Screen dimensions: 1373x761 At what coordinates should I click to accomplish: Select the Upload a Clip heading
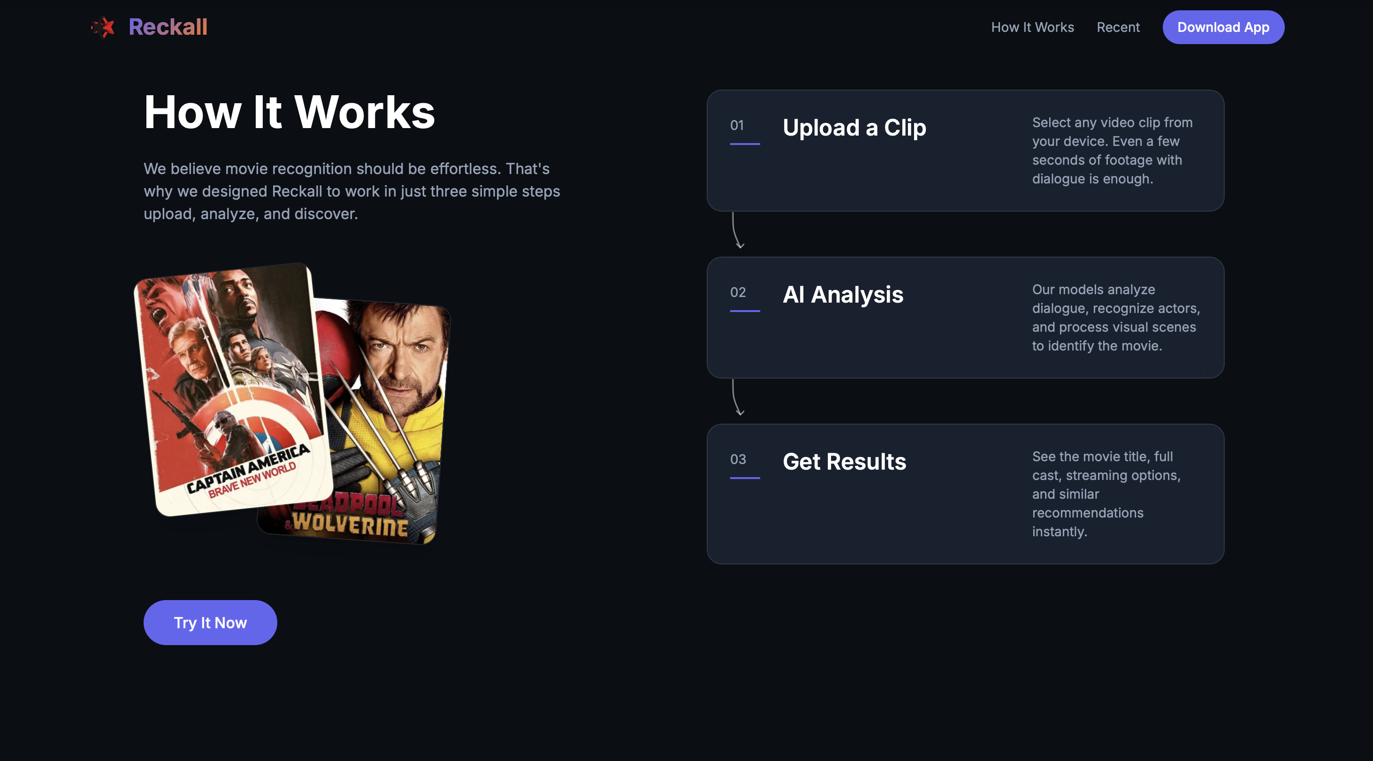coord(854,128)
